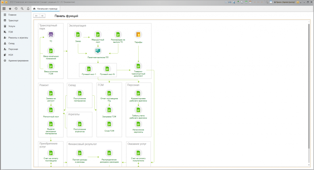
Task: Open the Заказ document icon
Action: (x=78, y=34)
